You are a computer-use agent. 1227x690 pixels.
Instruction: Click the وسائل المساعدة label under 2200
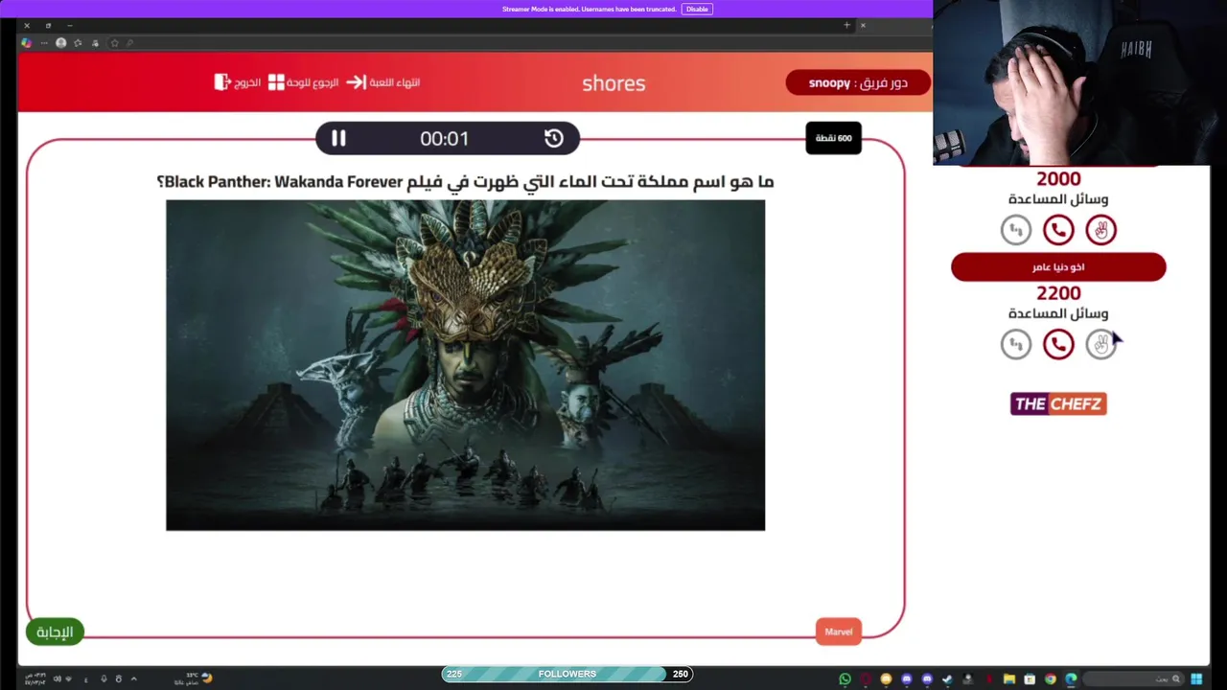coord(1058,313)
